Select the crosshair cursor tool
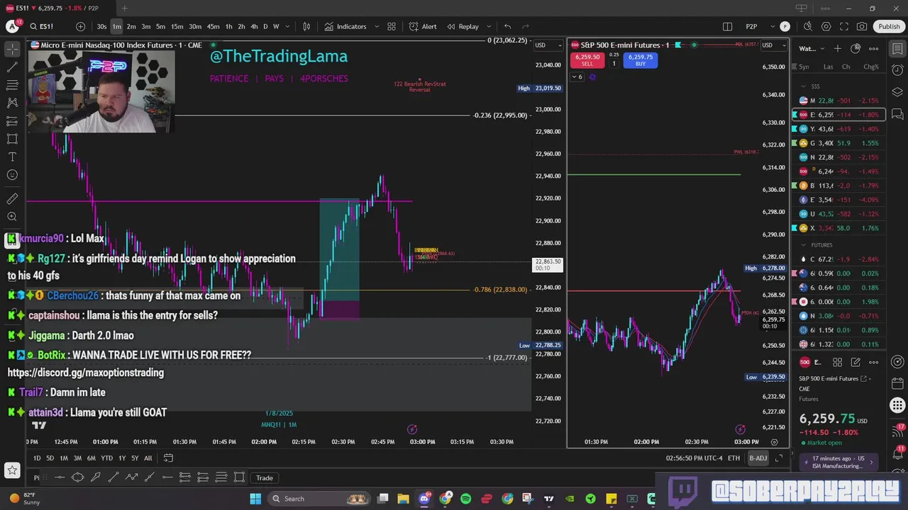The image size is (908, 510). 12,49
